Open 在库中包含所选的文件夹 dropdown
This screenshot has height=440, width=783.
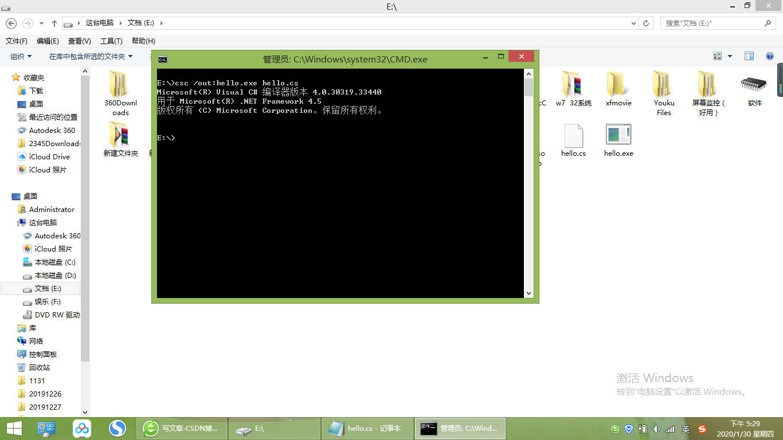[x=91, y=56]
